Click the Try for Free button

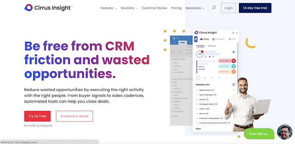37,116
